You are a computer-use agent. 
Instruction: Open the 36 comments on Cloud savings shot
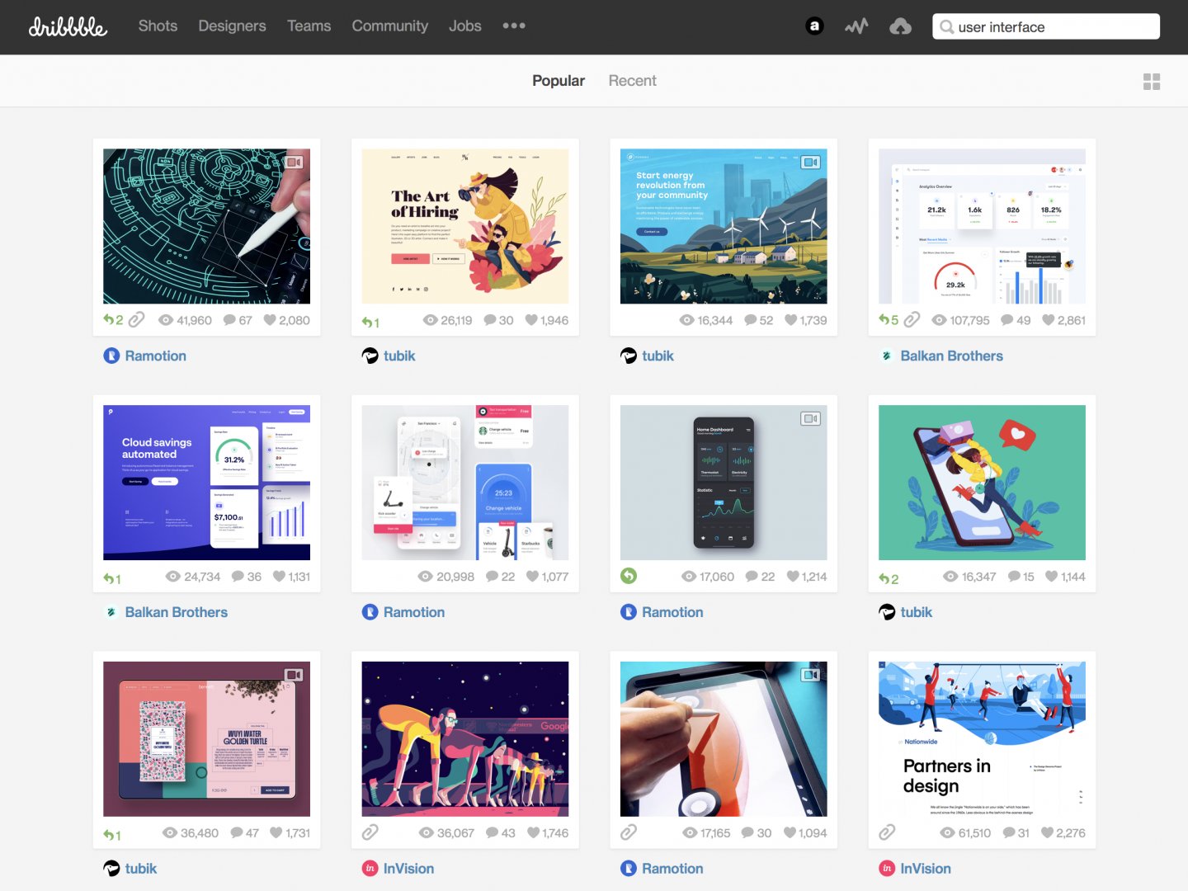(247, 577)
